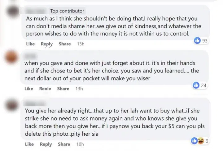Share the "when you gave" comment
The image size is (223, 151).
[x=63, y=89]
